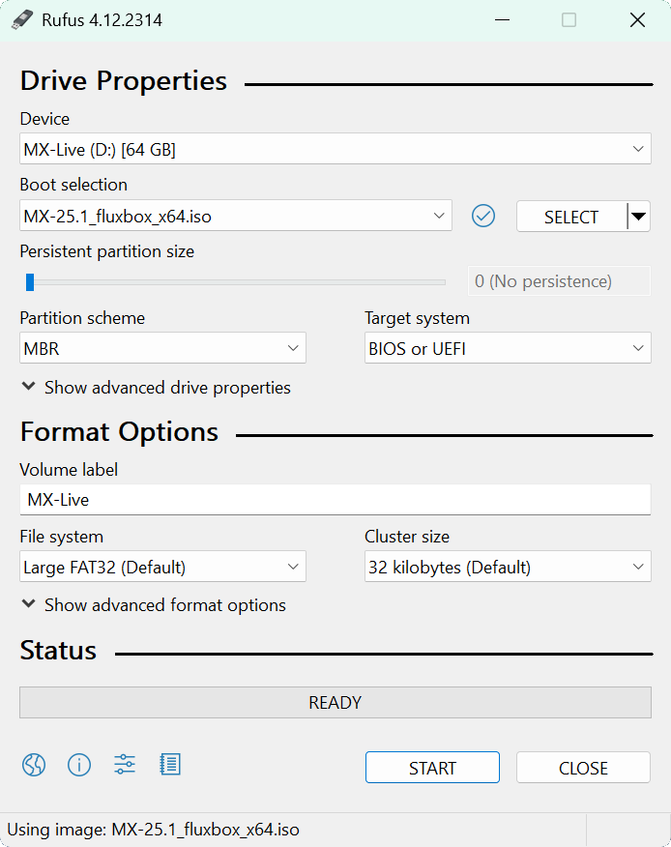Open the Boot selection dropdown

pyautogui.click(x=236, y=217)
